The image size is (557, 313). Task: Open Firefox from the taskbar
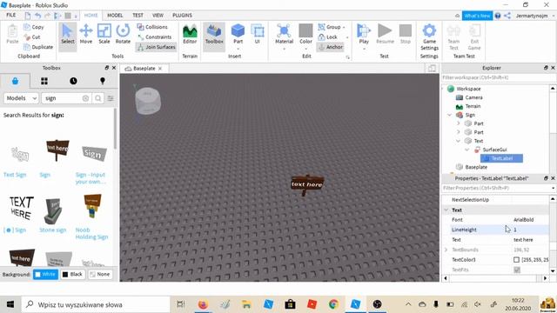pyautogui.click(x=203, y=304)
